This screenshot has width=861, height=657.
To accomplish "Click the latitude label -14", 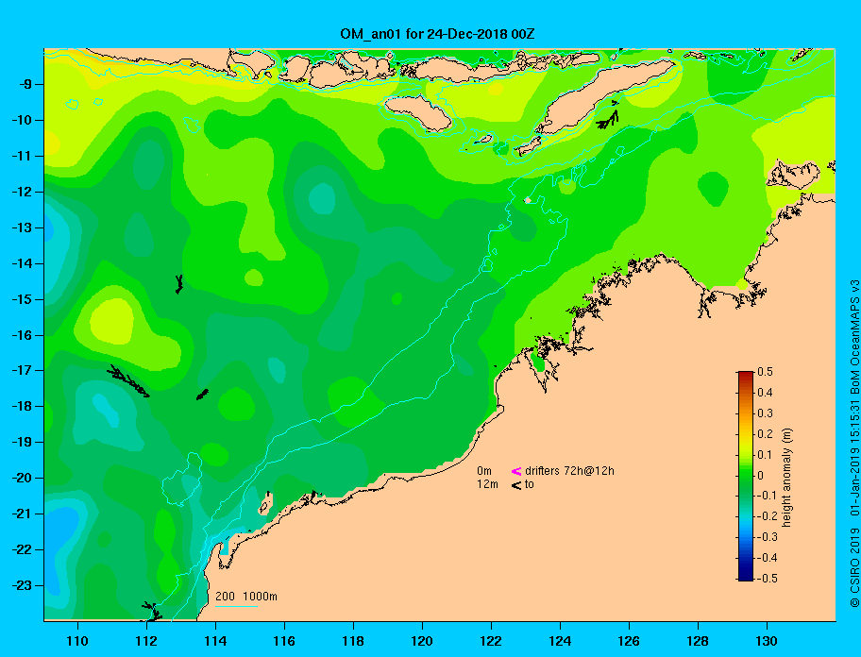I will click(23, 263).
